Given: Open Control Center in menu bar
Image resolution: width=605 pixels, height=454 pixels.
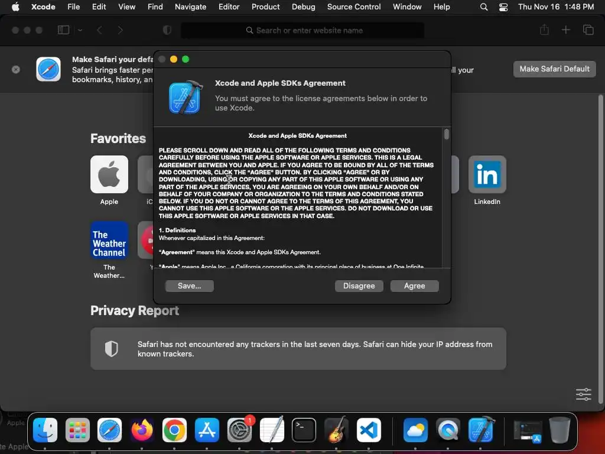Looking at the screenshot, I should [x=503, y=7].
